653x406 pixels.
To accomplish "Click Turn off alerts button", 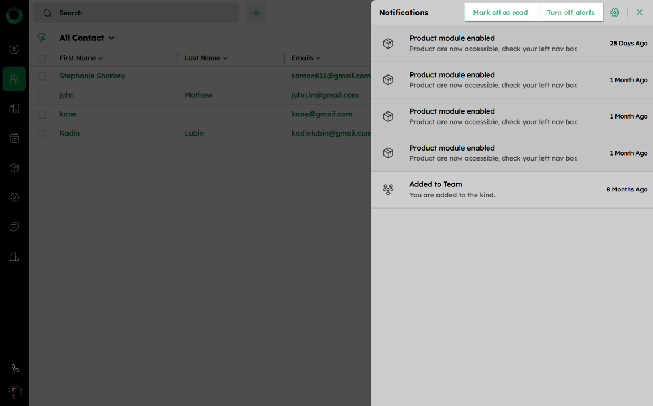I will coord(571,13).
